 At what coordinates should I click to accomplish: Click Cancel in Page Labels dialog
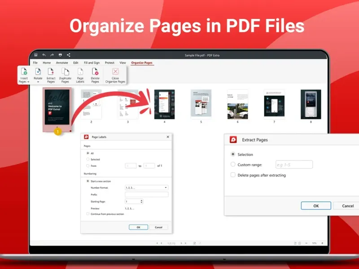pos(158,227)
